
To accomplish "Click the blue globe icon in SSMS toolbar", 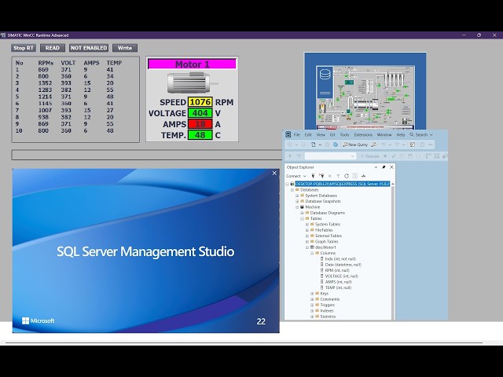I will (x=336, y=145).
